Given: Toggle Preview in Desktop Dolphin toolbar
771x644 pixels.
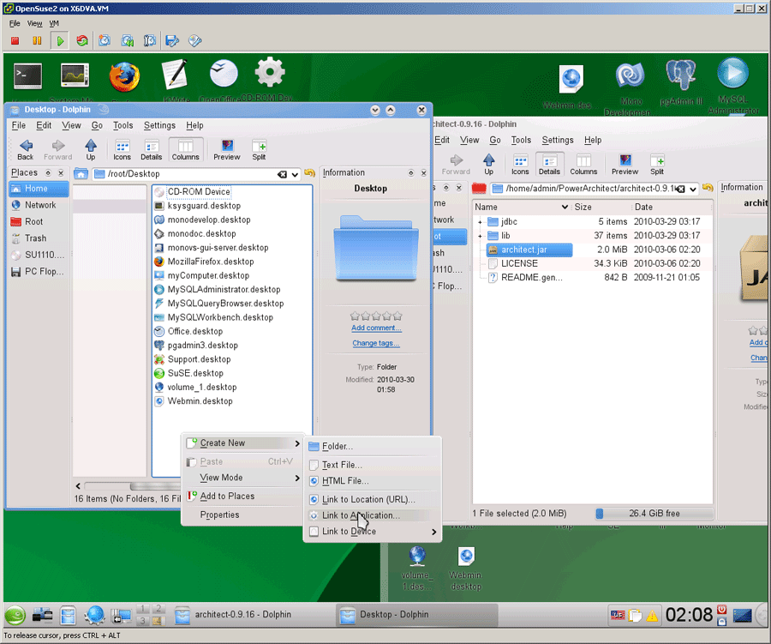Looking at the screenshot, I should [x=227, y=150].
